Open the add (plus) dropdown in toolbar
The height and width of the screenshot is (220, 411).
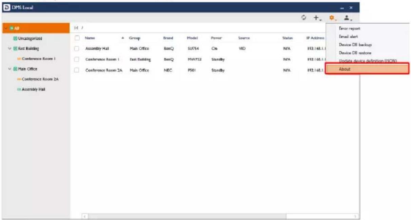click(317, 18)
